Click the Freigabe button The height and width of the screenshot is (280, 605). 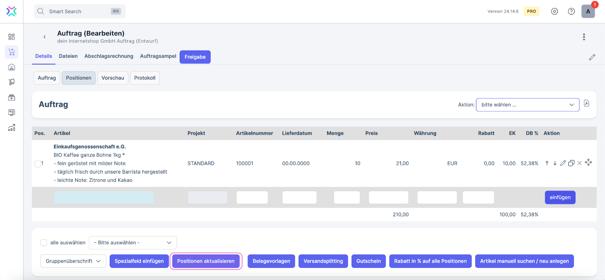click(195, 57)
